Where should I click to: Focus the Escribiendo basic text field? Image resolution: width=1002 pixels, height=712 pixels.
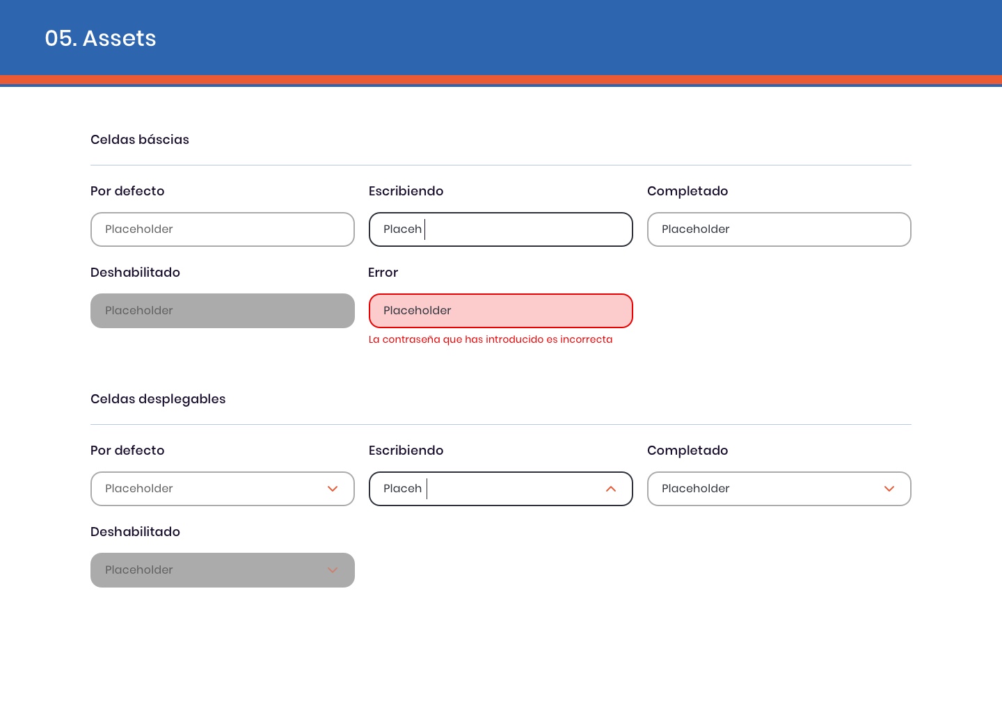point(501,229)
